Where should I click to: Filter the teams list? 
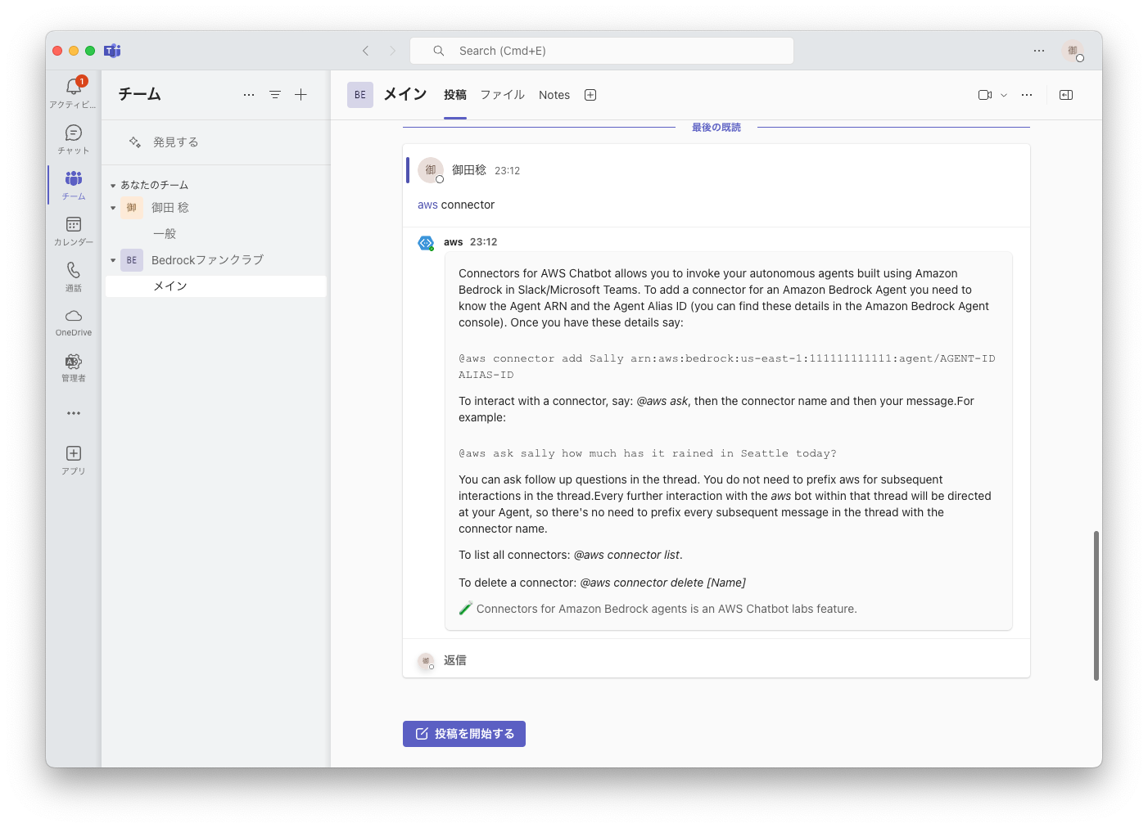pos(275,95)
